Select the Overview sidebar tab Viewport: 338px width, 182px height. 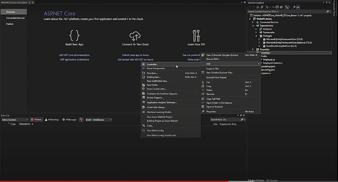click(14, 12)
